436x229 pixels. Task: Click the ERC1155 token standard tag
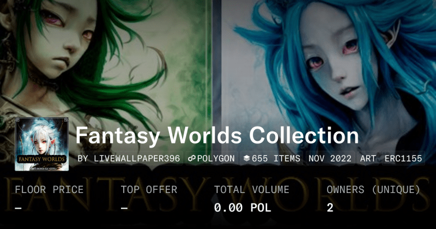[x=403, y=159]
